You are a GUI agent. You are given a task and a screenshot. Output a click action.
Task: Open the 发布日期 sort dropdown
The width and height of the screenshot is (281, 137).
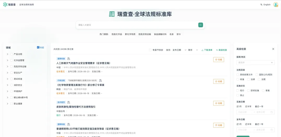click(179, 50)
